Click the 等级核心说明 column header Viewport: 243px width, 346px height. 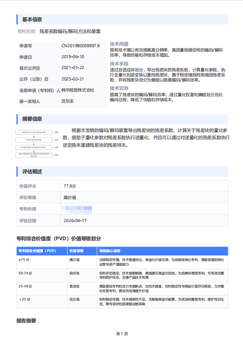pos(163,251)
